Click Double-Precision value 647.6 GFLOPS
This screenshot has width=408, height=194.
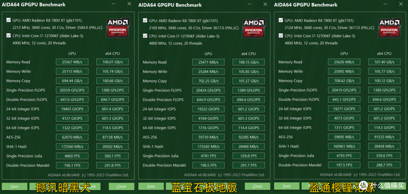coord(72,99)
